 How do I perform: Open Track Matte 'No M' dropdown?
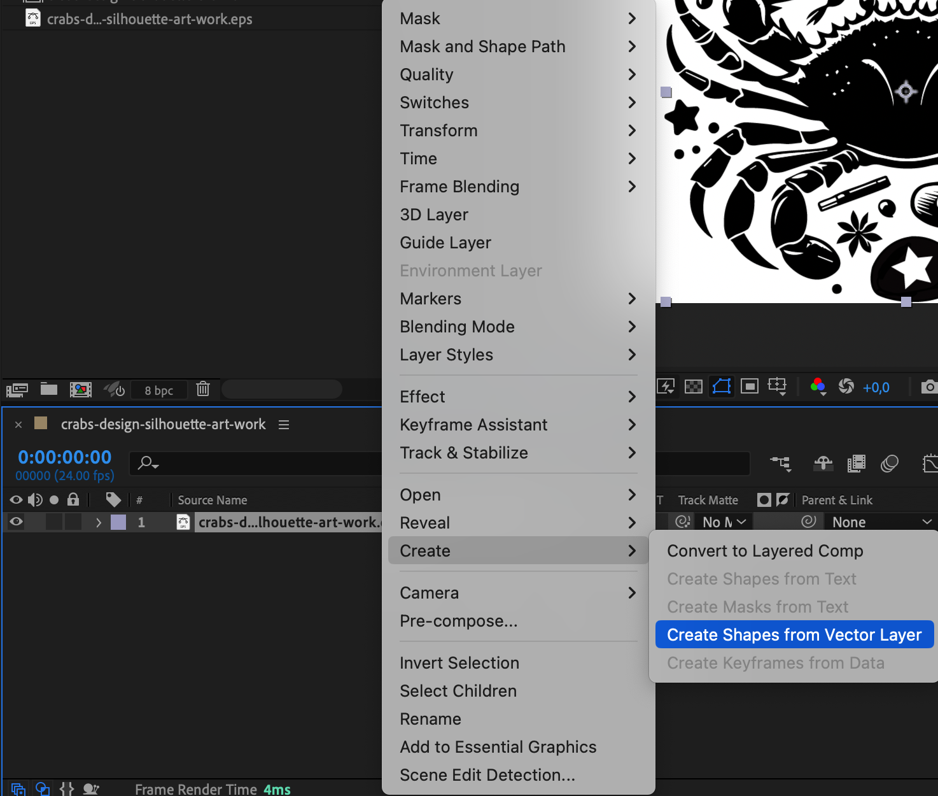724,522
